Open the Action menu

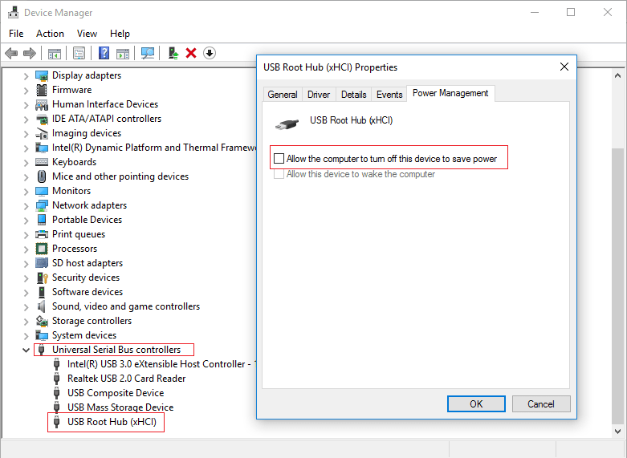tap(50, 34)
